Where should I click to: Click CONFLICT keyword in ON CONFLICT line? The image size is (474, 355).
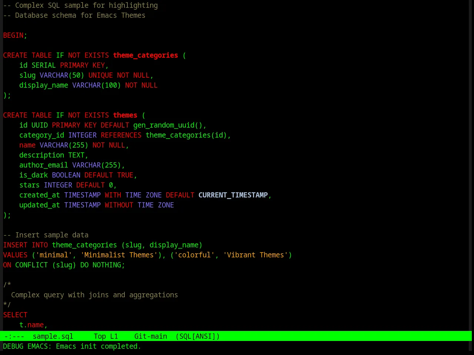click(x=31, y=265)
